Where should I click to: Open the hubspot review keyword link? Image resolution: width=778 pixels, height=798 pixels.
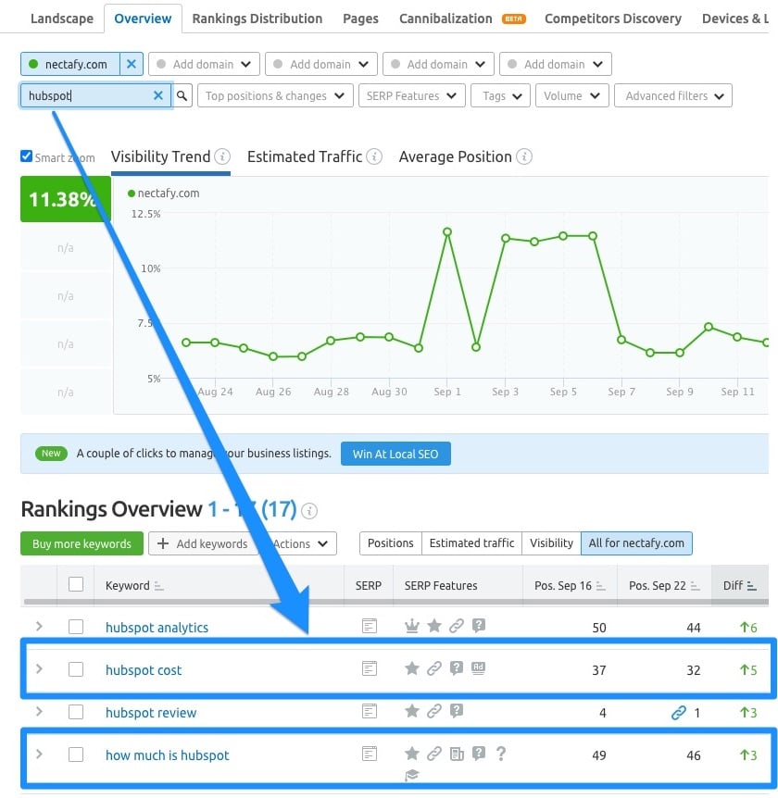pos(151,713)
